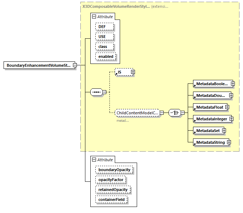The image size is (243, 213).
Task: Select the DEF attribute
Action: (104, 27)
